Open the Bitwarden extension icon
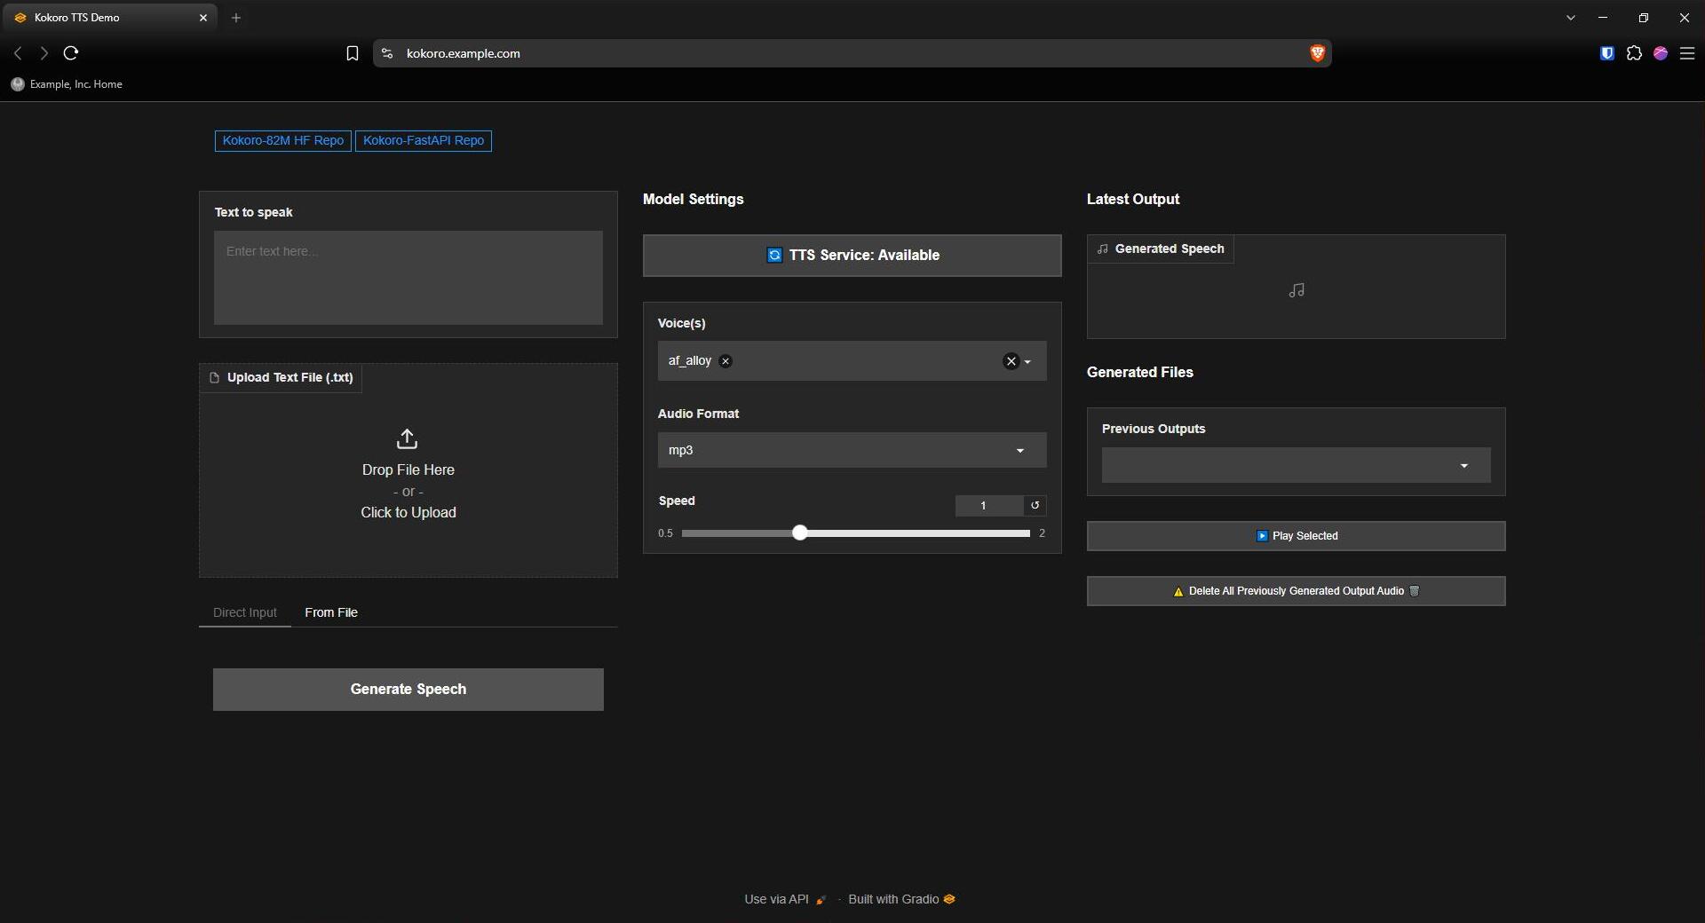The width and height of the screenshot is (1705, 923). click(1606, 53)
